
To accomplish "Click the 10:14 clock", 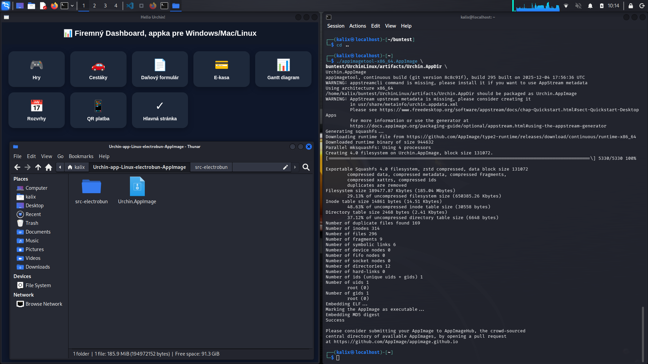I will pyautogui.click(x=614, y=6).
